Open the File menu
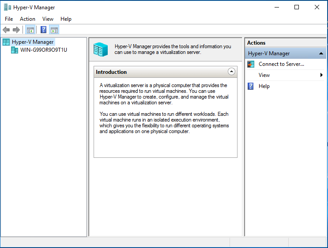This screenshot has height=248, width=328. point(9,19)
